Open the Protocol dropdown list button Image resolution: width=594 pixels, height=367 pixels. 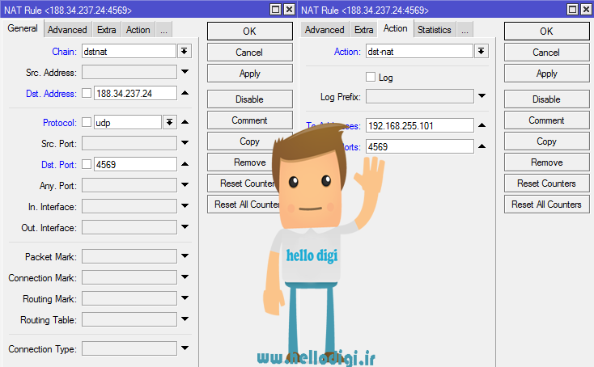click(x=170, y=122)
